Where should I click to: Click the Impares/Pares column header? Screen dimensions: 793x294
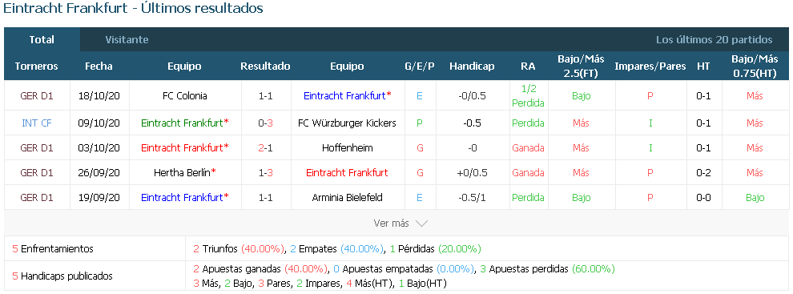650,66
